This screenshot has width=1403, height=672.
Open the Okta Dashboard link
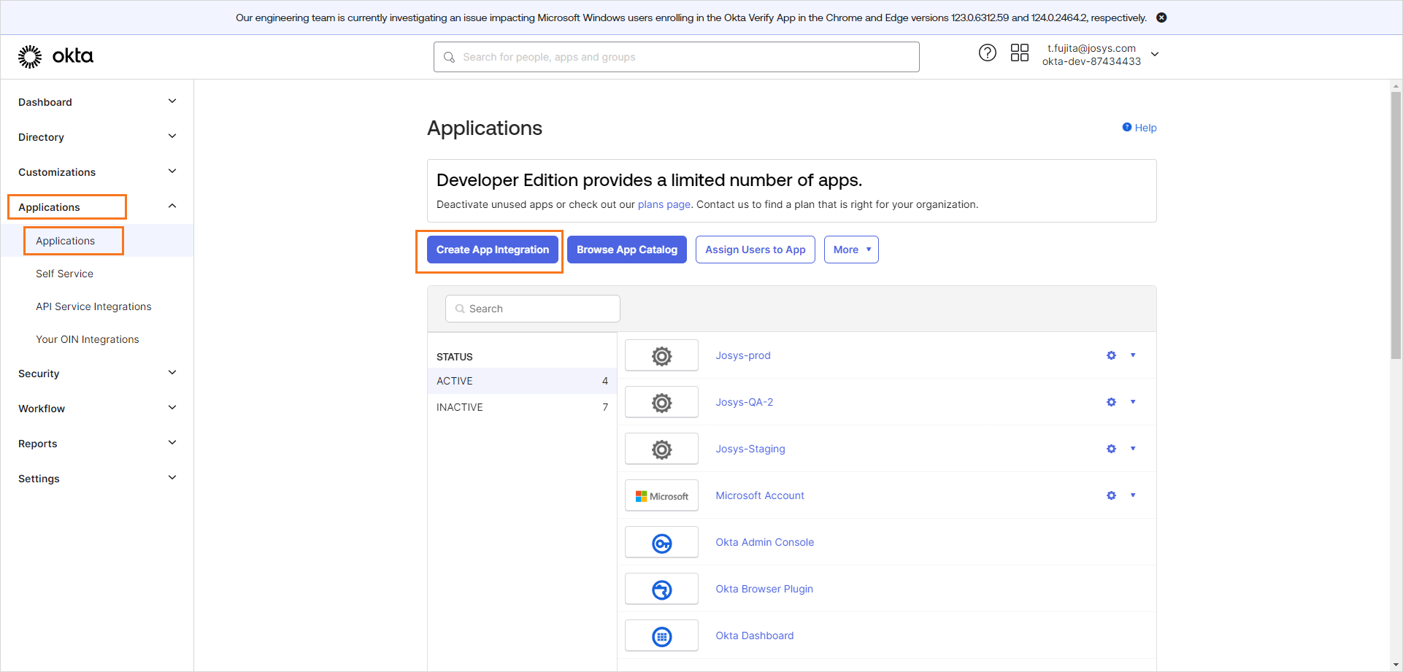point(754,636)
